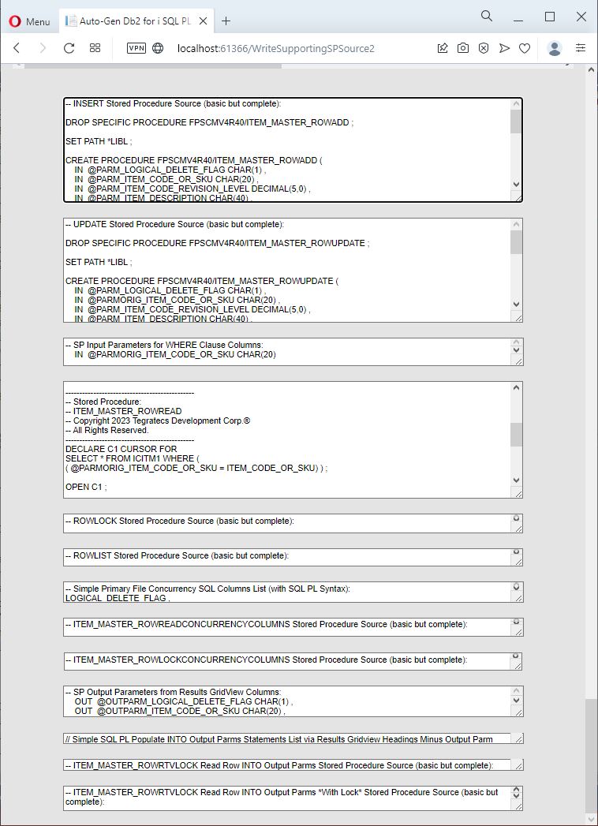Click 'LOGICAL_DELETE_FLAG ,' text in concurrency list
Screen dimensions: 598x826
118,598
